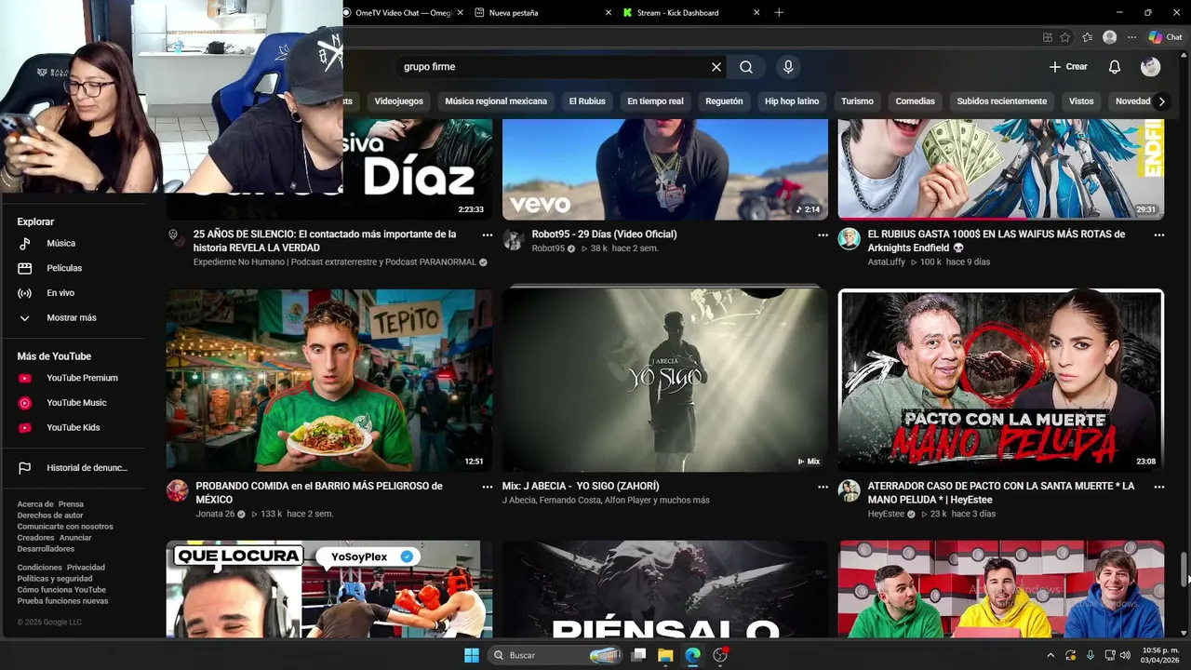Open options menu for ATERRADOR CASO DE PACTO video
1191x670 pixels.
[x=1158, y=487]
